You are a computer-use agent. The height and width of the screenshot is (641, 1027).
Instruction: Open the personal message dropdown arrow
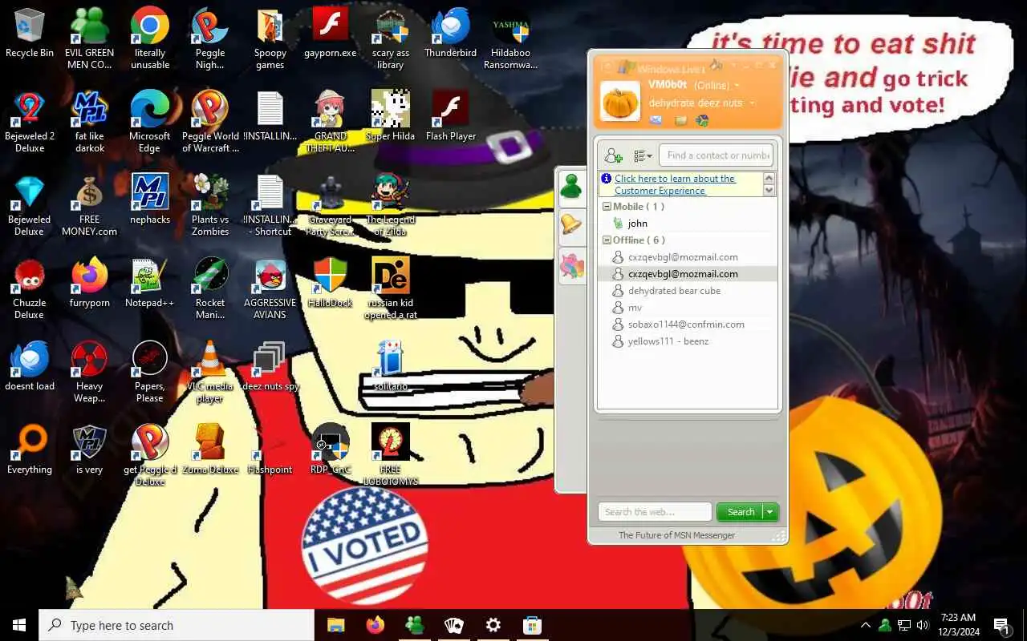[752, 103]
